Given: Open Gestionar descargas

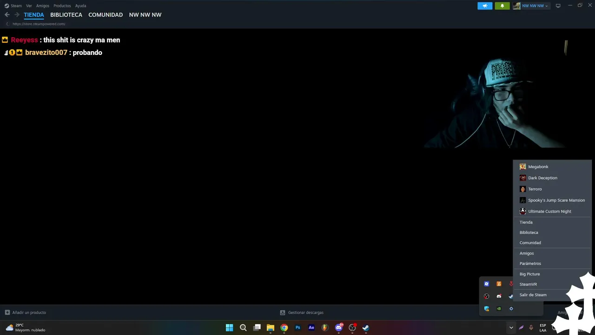Looking at the screenshot, I should pyautogui.click(x=302, y=313).
